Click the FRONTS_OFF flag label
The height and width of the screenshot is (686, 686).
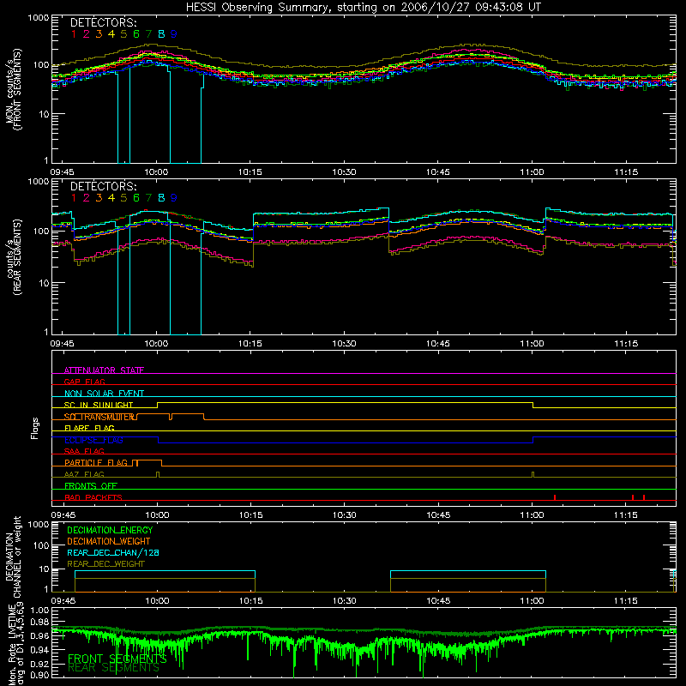pos(91,486)
